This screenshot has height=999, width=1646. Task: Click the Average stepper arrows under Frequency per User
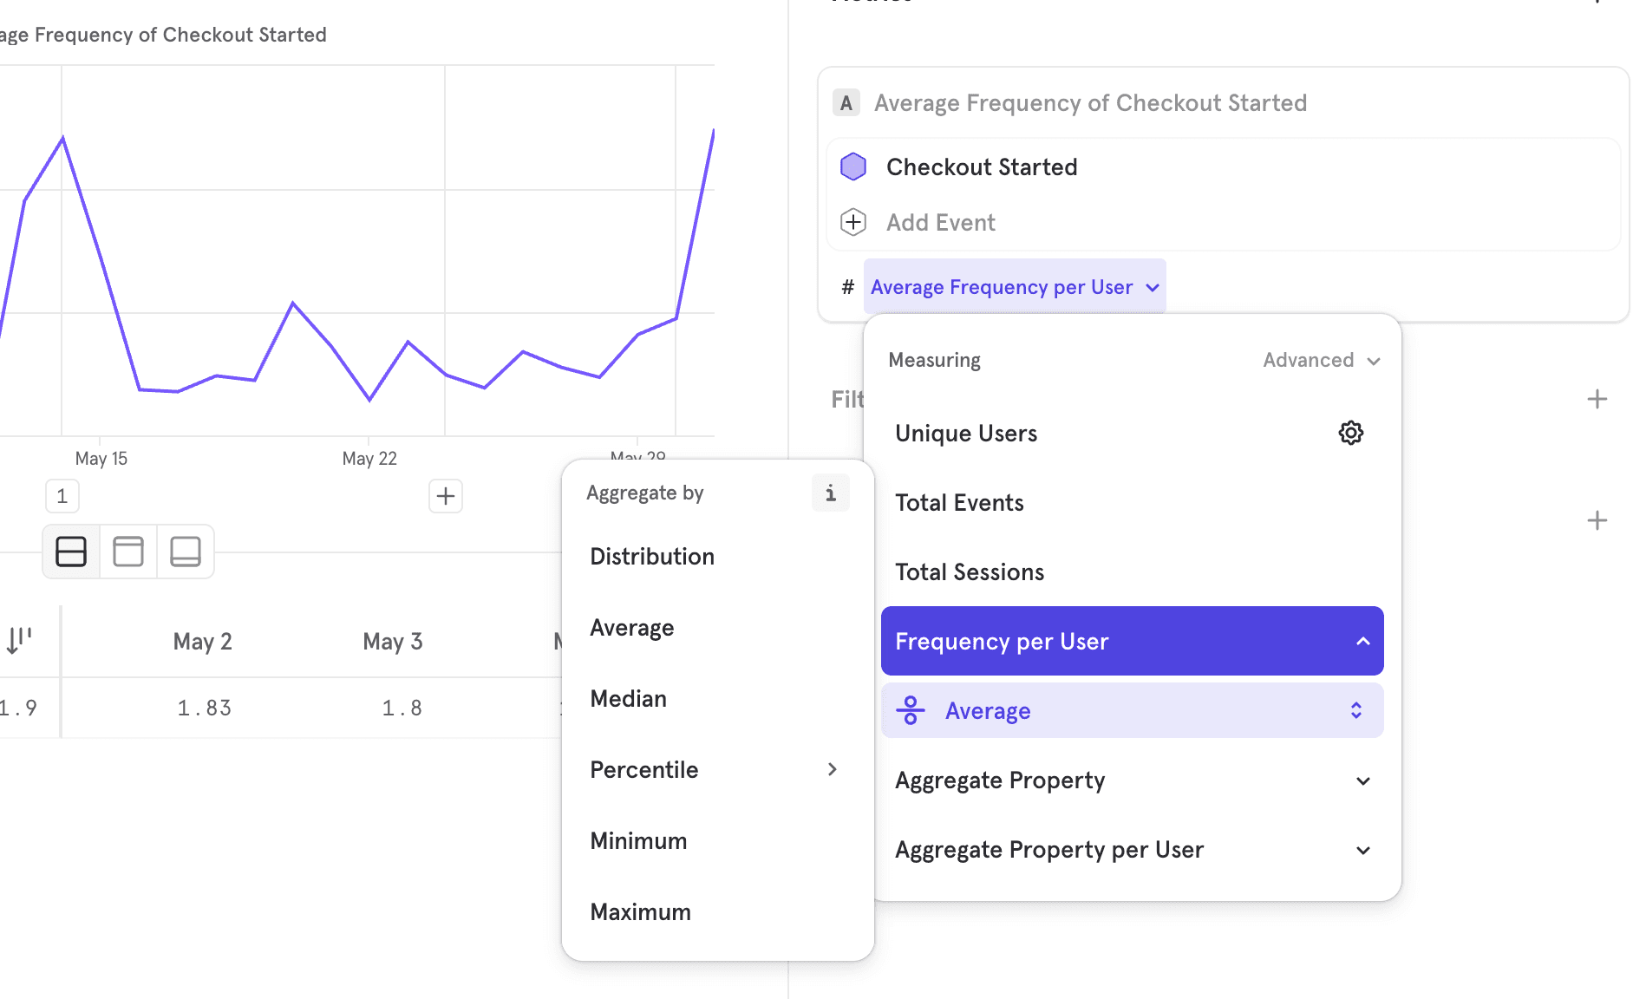(1355, 709)
